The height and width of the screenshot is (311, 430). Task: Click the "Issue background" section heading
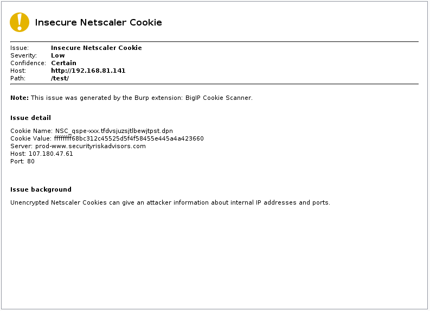coord(41,189)
